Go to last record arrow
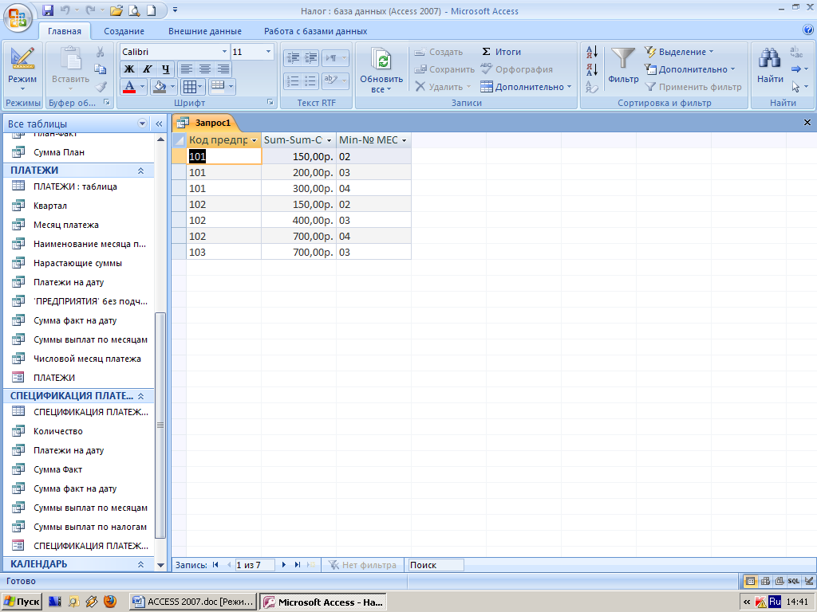 [298, 565]
